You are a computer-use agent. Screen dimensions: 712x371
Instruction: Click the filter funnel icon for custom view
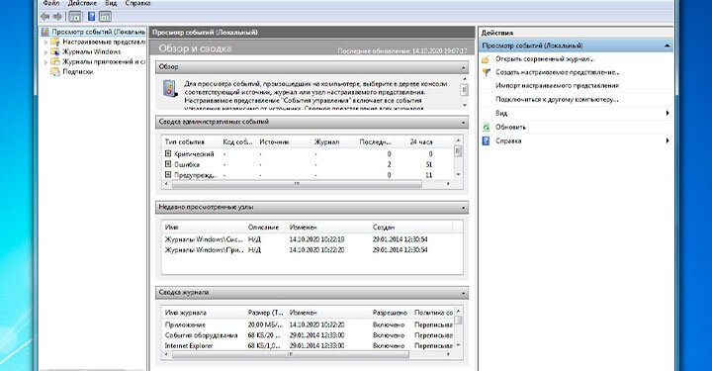[486, 72]
